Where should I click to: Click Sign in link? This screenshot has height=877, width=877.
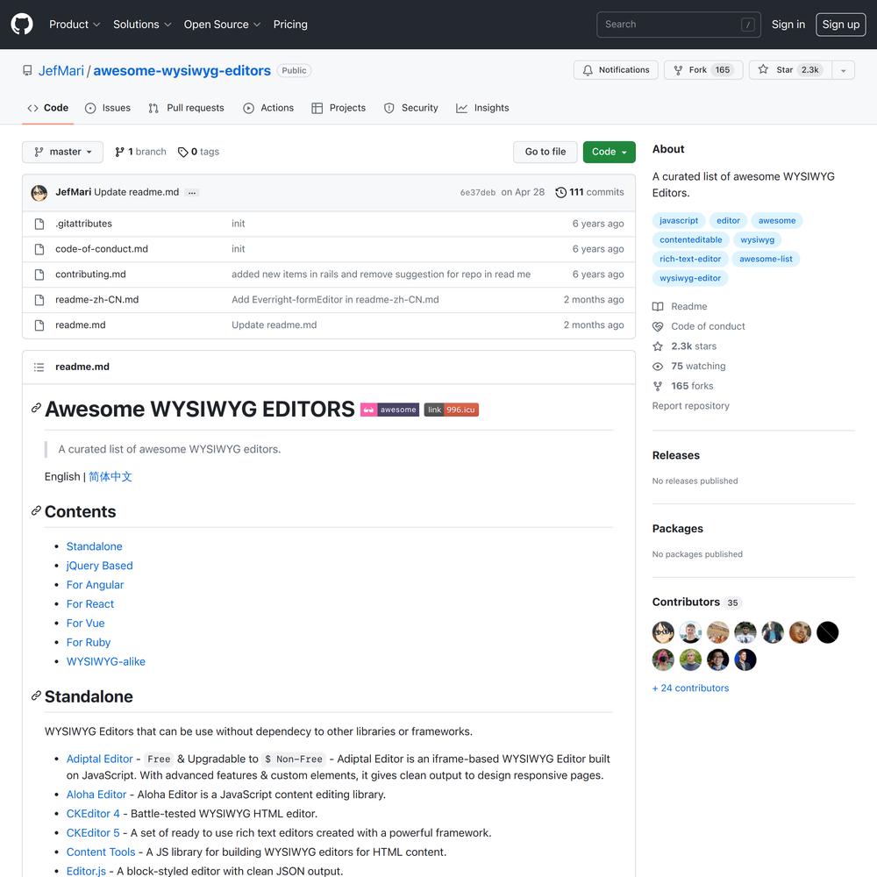(788, 24)
